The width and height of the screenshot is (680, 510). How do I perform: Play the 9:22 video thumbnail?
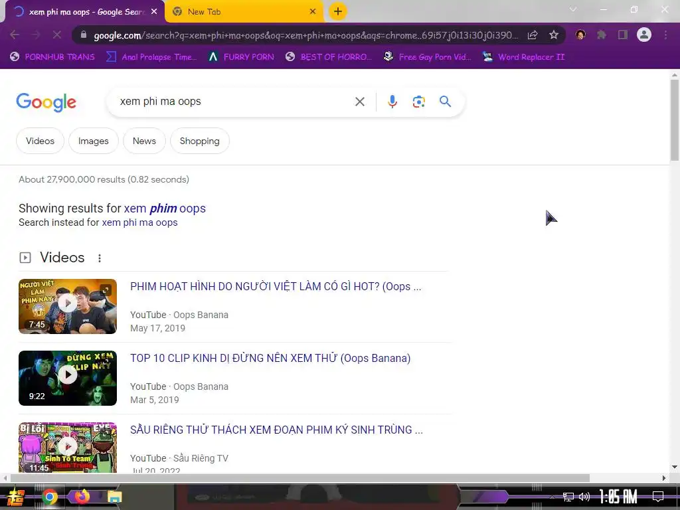[x=68, y=378]
